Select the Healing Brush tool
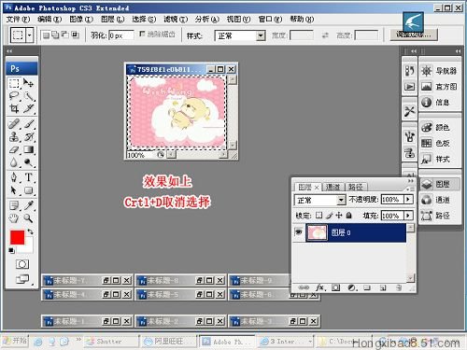Image resolution: width=467 pixels, height=350 pixels. tap(14, 124)
